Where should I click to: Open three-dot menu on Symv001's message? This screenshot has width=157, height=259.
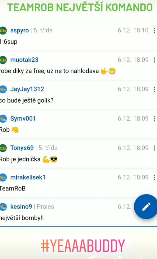[154, 119]
